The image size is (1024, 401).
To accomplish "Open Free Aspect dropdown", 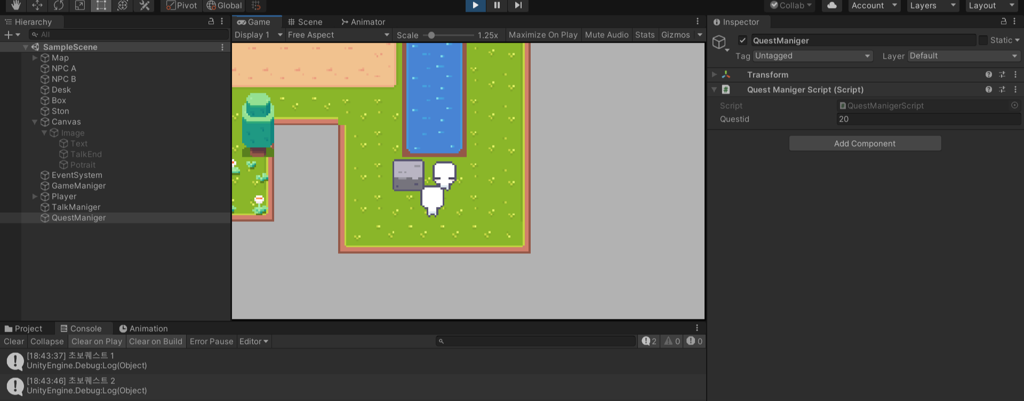I will (339, 35).
